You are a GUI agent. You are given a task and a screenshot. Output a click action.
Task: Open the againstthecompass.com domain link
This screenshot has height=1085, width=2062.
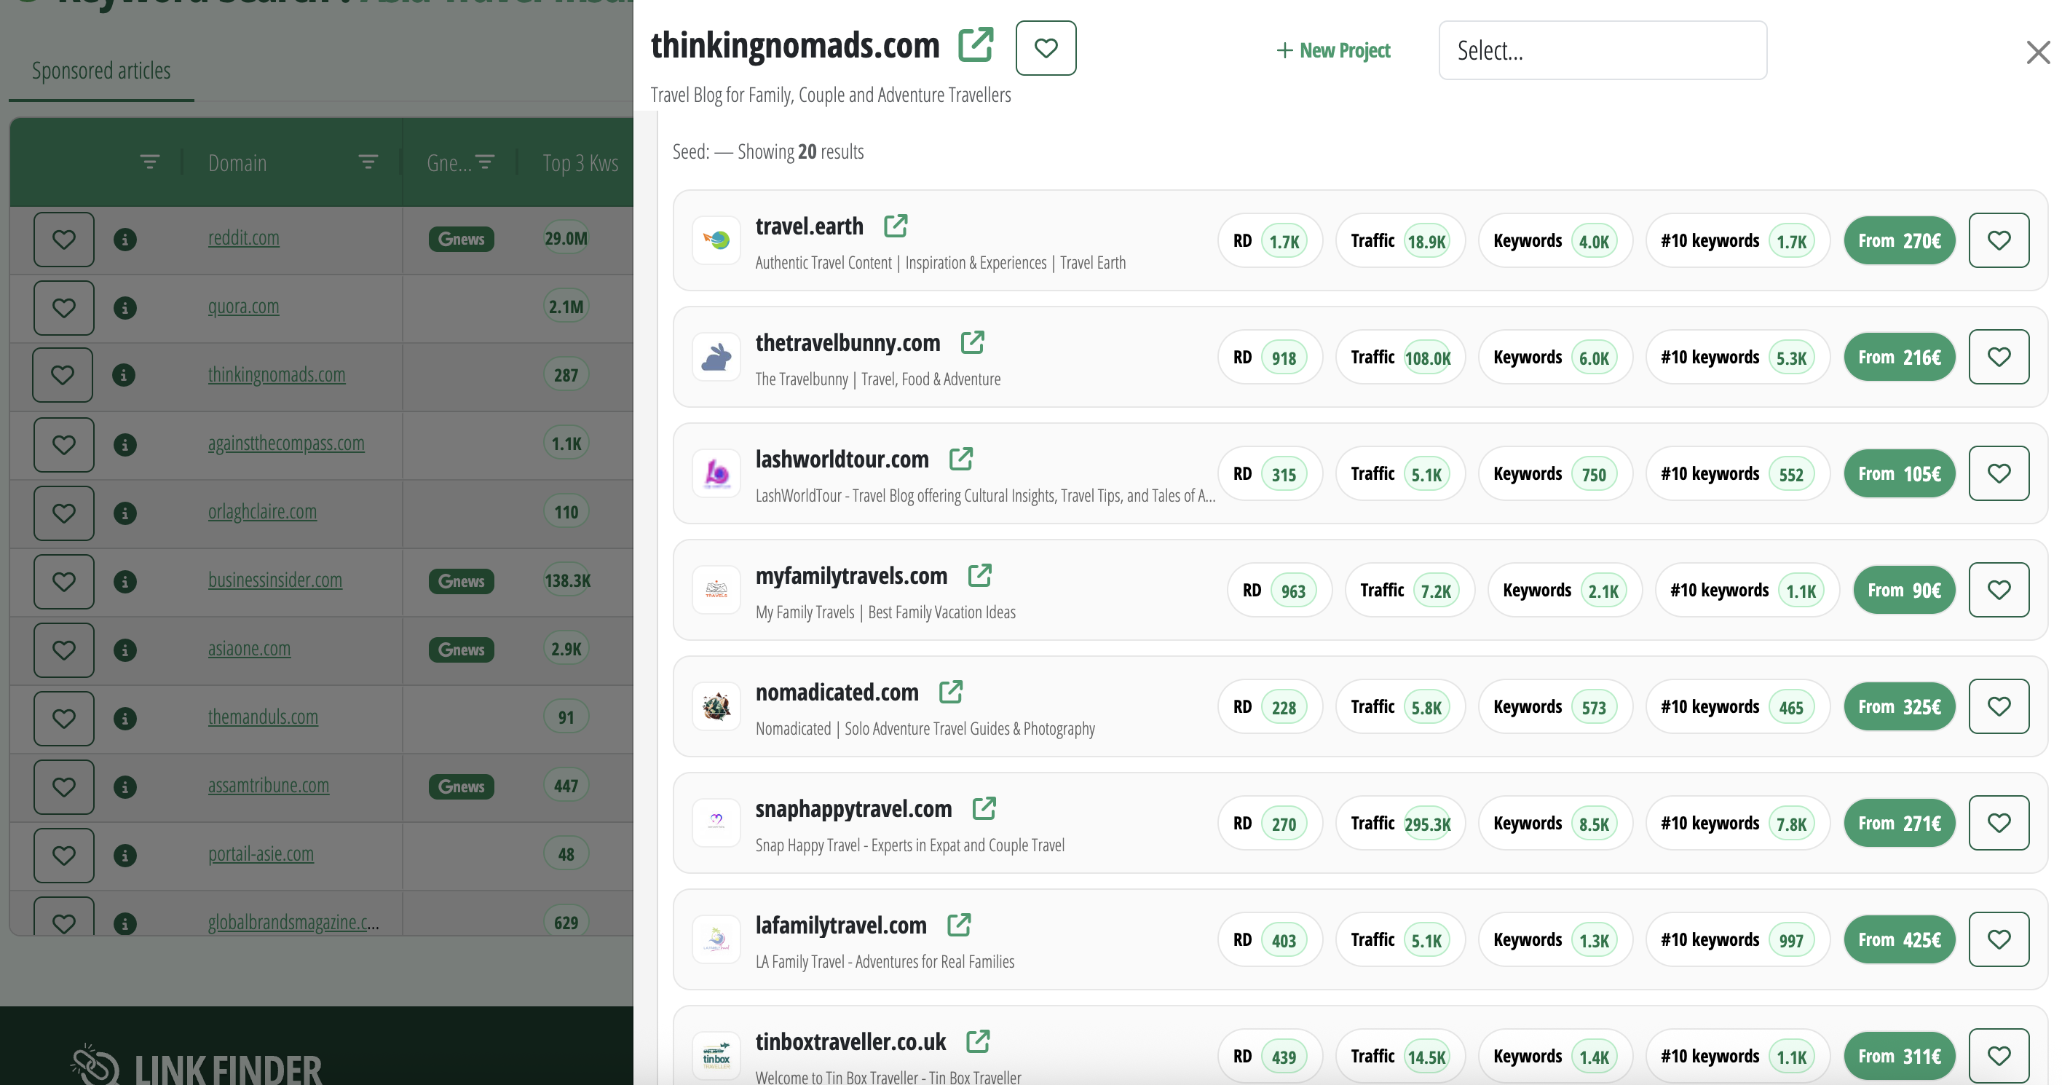click(x=285, y=443)
